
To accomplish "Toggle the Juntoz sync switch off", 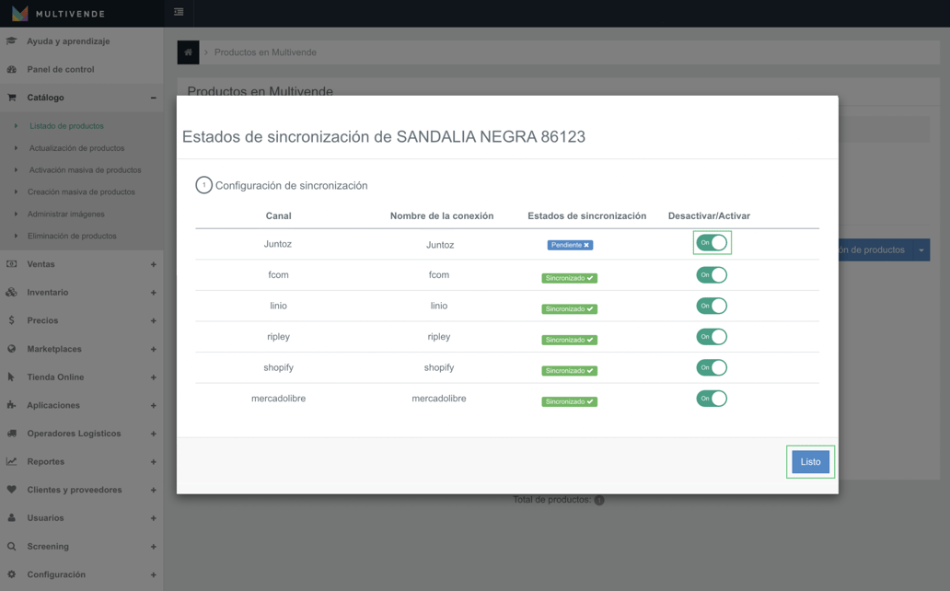I will pos(712,242).
